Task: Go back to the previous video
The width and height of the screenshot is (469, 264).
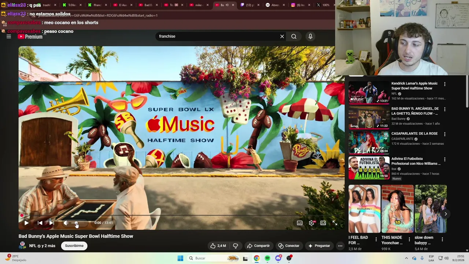Action: point(40,223)
